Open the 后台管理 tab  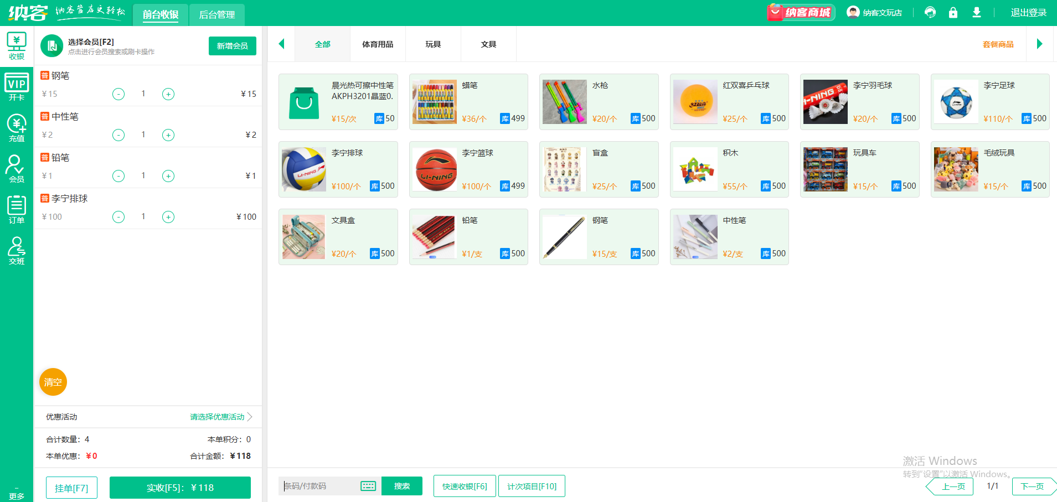coord(216,15)
